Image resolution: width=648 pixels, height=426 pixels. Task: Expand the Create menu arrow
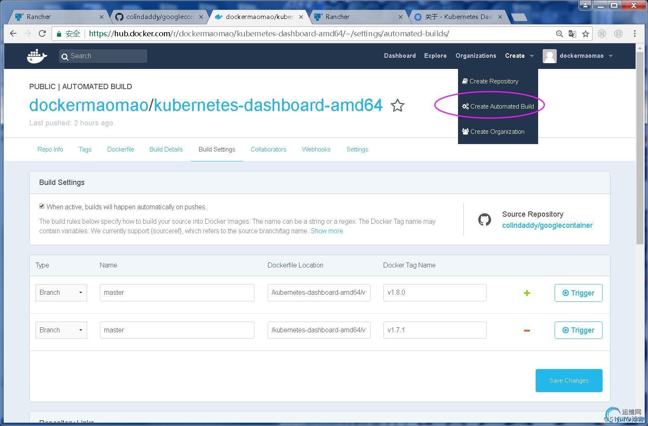point(532,56)
